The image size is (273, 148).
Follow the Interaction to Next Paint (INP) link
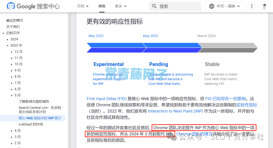coord(175,111)
